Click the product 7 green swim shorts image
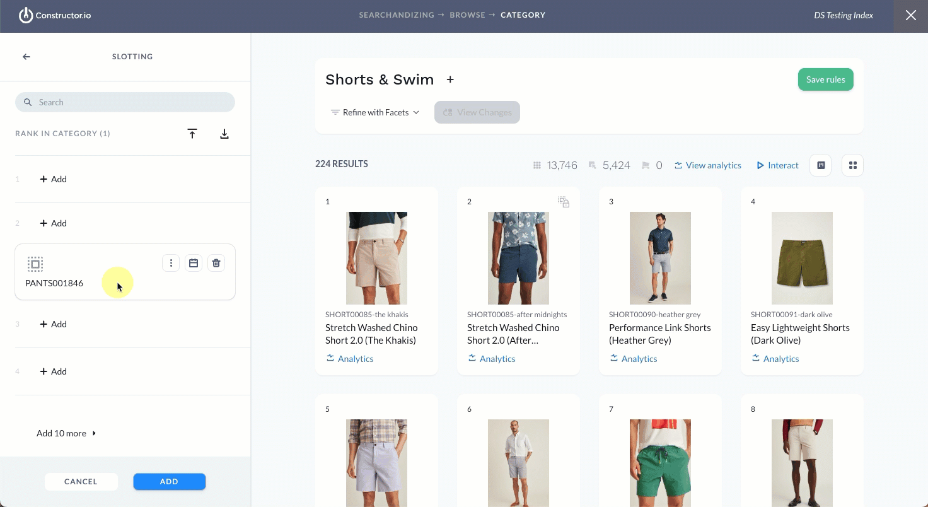 pos(660,463)
